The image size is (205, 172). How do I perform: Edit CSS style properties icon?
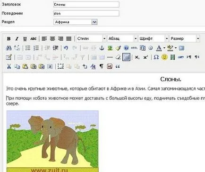point(93,66)
